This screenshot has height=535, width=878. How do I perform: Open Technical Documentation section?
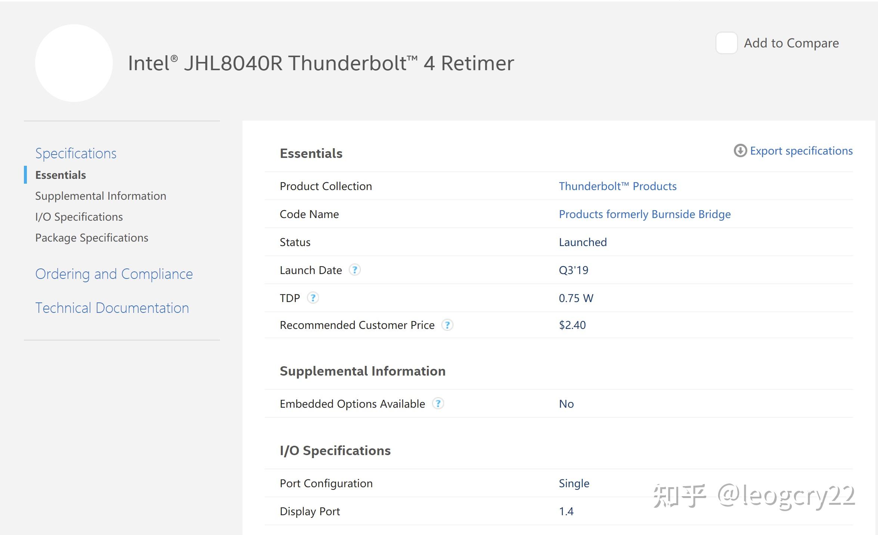point(112,308)
